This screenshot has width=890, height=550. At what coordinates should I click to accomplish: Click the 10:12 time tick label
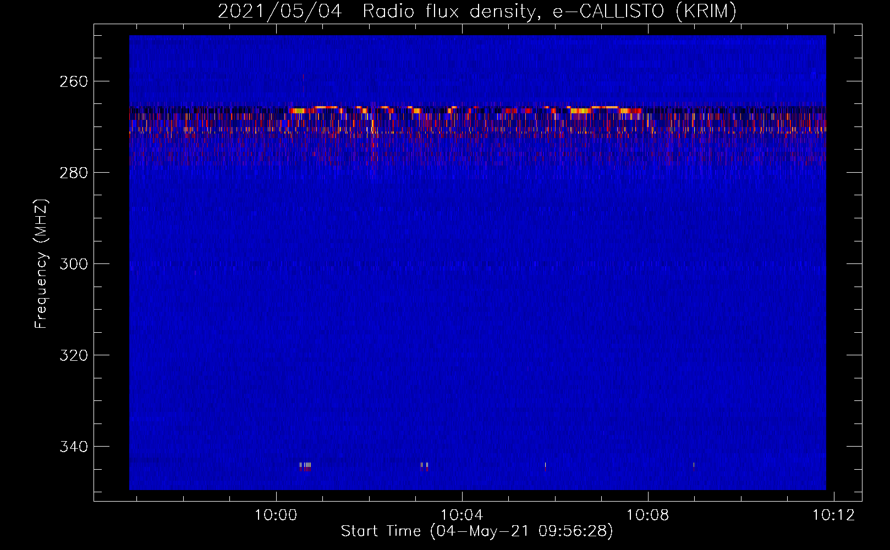pos(834,515)
